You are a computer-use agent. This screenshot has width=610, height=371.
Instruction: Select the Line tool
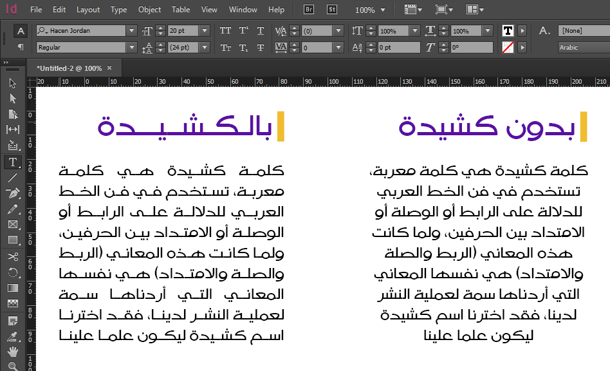click(12, 178)
